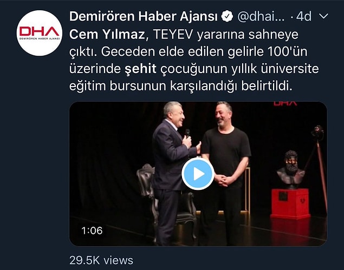
Task: Click the microphone held on stage
Action: coord(187,133)
